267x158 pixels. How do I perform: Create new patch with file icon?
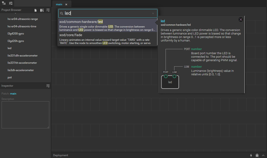point(35,10)
